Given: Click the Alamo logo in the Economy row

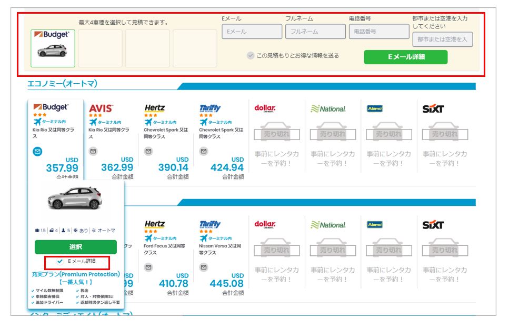Looking at the screenshot, I should tap(375, 108).
